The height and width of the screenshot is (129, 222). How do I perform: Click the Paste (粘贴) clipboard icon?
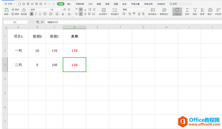point(7,10)
